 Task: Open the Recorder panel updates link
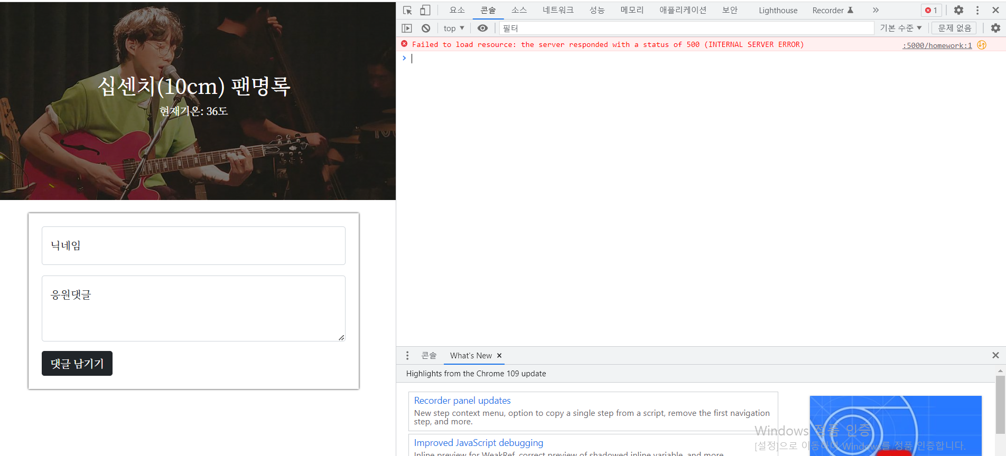[462, 401]
